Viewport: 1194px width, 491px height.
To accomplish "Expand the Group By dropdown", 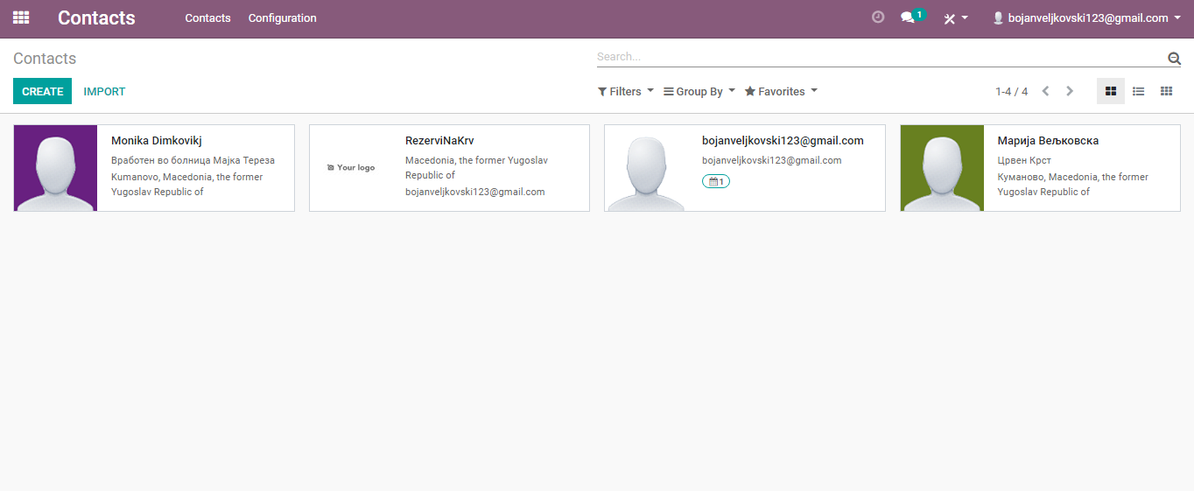I will pyautogui.click(x=699, y=91).
